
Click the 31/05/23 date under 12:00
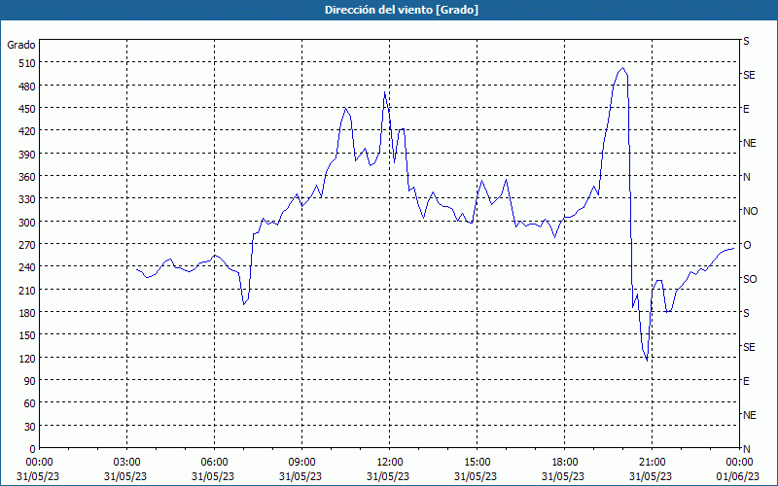(388, 476)
